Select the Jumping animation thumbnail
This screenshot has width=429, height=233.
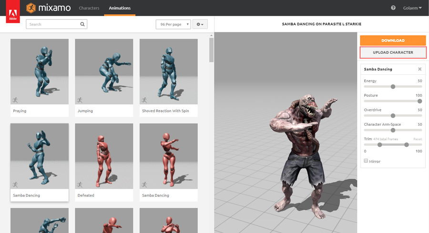104,71
